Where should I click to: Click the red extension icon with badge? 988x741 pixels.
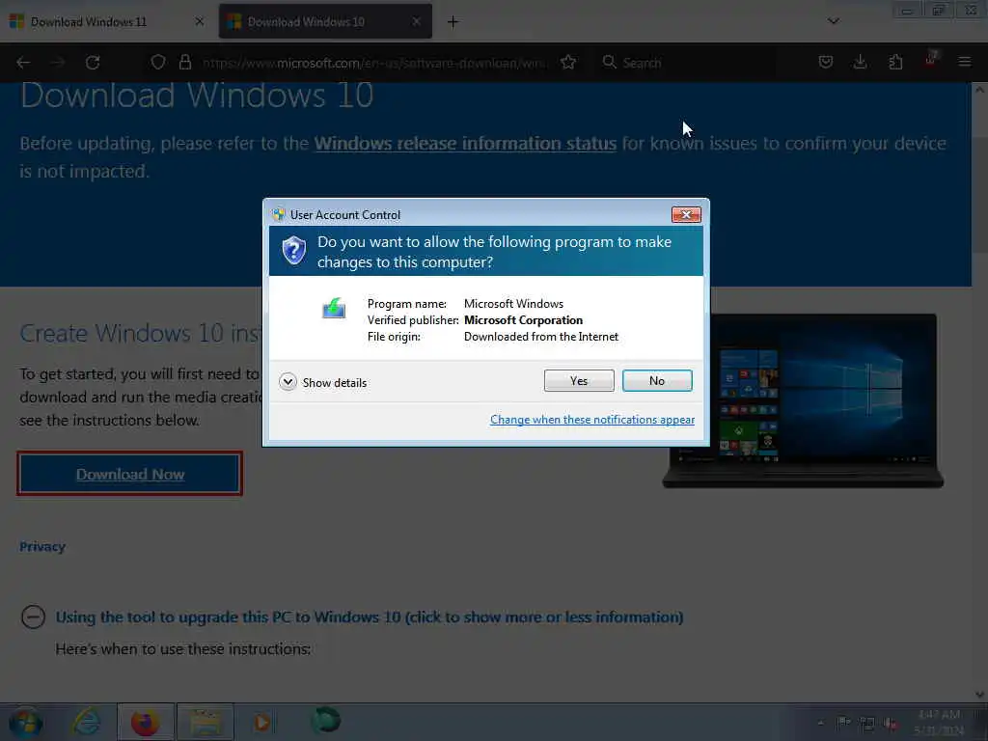(931, 60)
